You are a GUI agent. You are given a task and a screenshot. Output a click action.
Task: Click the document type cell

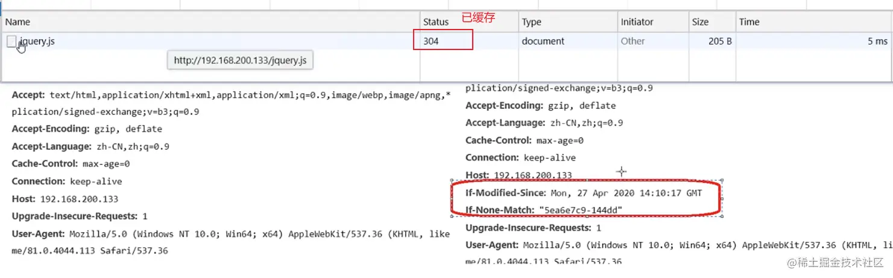tap(543, 41)
